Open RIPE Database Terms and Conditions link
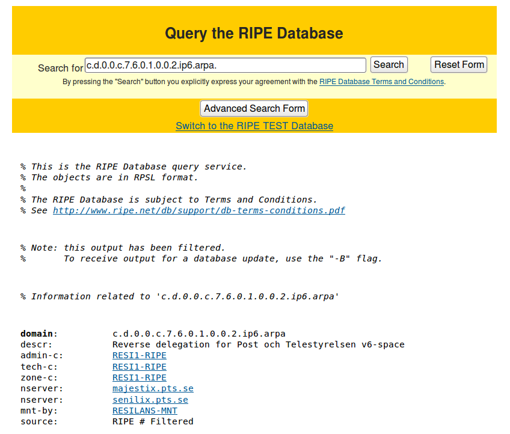Viewport: 510px width, 434px height. click(381, 82)
